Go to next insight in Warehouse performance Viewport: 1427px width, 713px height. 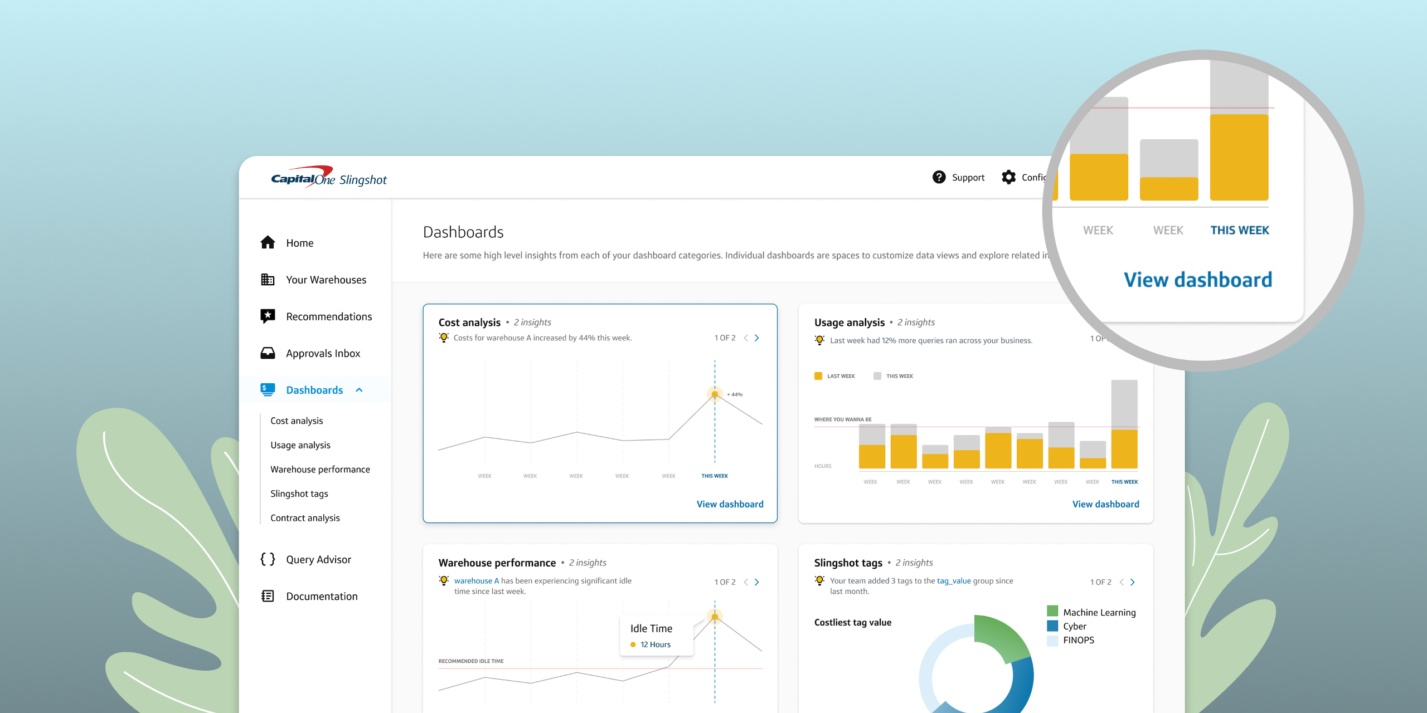pos(756,582)
